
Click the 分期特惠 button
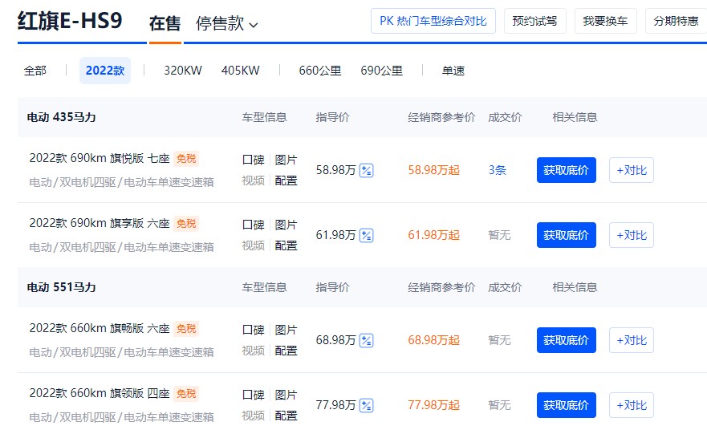(x=676, y=21)
